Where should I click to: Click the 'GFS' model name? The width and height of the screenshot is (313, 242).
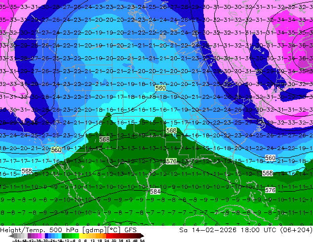pyautogui.click(x=130, y=230)
